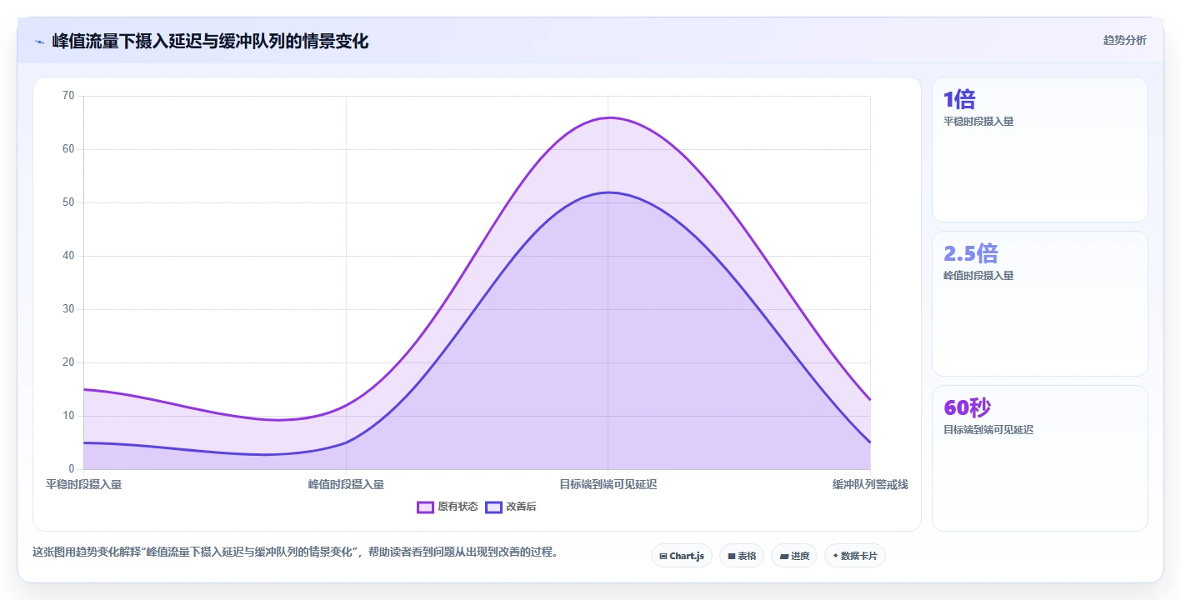The width and height of the screenshot is (1181, 600).
Task: Click the description sentence below the chart
Action: [x=295, y=552]
